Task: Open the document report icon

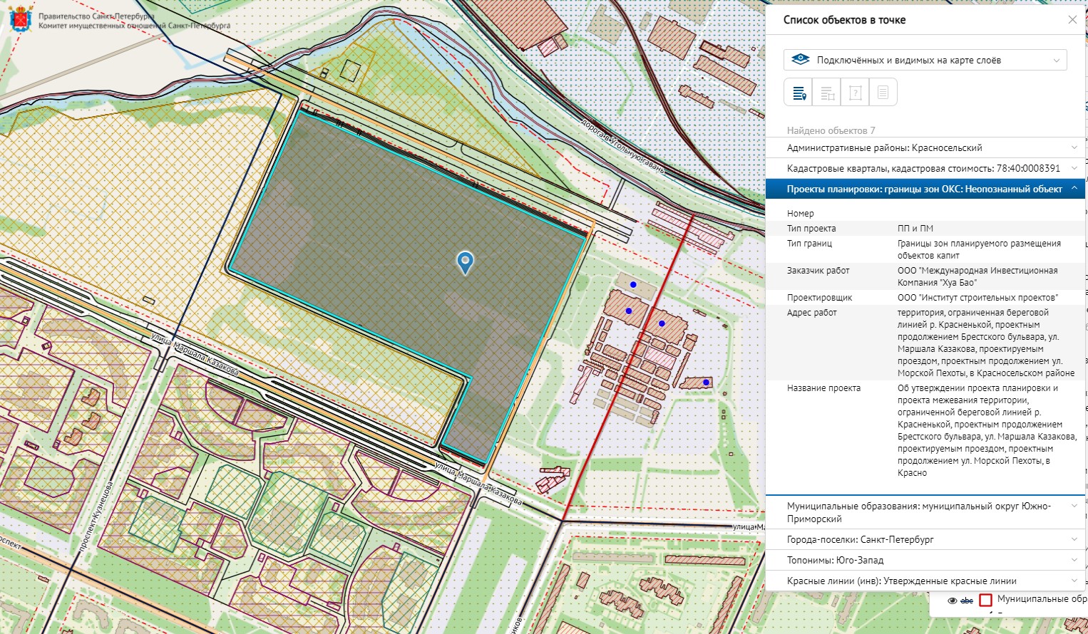Action: click(883, 93)
